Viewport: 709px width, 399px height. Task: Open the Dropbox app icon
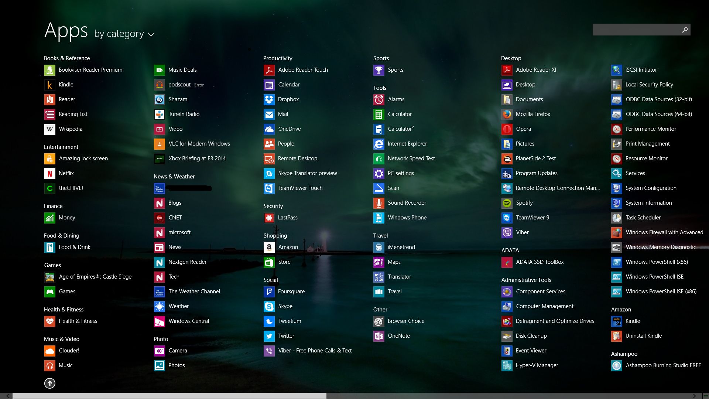(269, 100)
